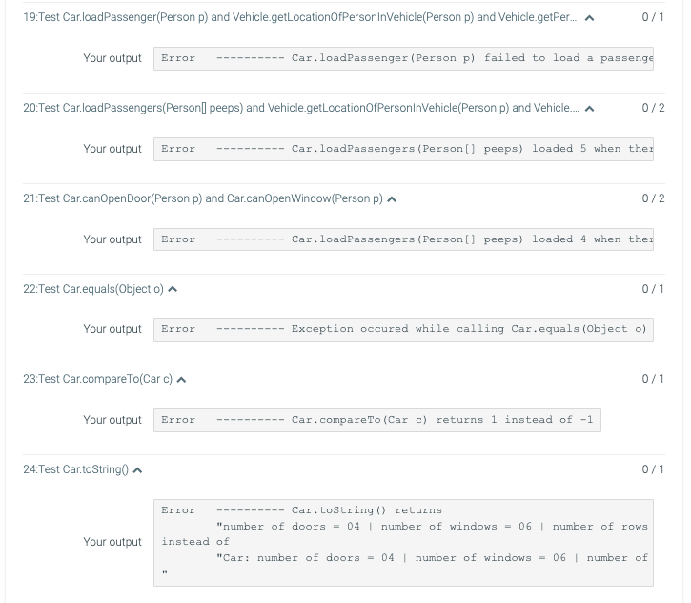691x603 pixels.
Task: Click the 0 / 2 score for test 21
Action: tap(653, 198)
